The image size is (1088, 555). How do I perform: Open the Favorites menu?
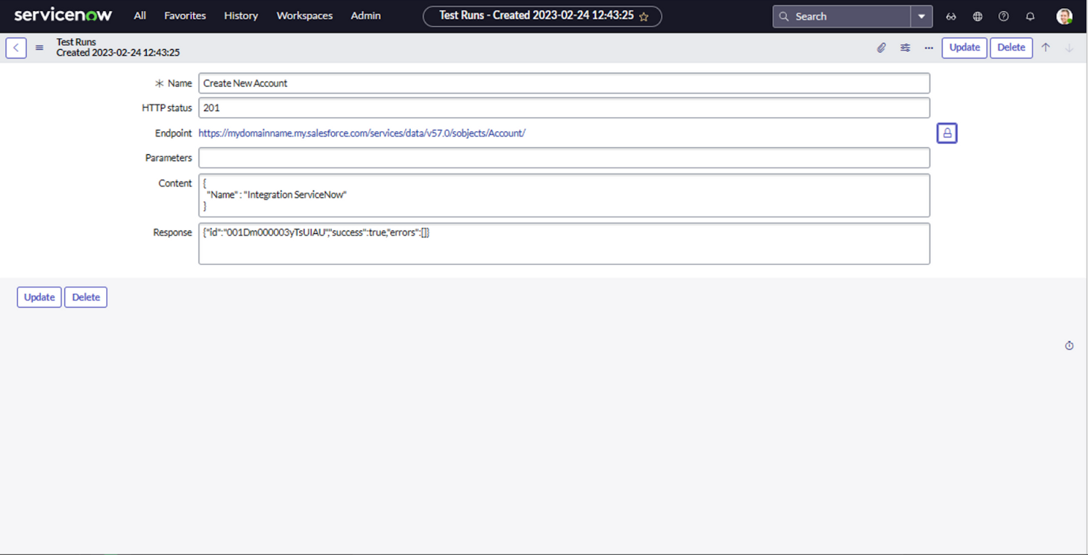(185, 16)
